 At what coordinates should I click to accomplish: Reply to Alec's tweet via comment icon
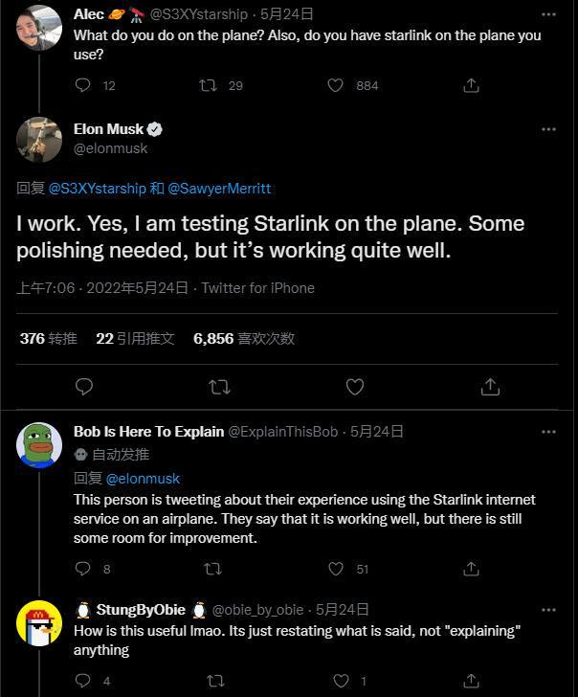[x=83, y=85]
